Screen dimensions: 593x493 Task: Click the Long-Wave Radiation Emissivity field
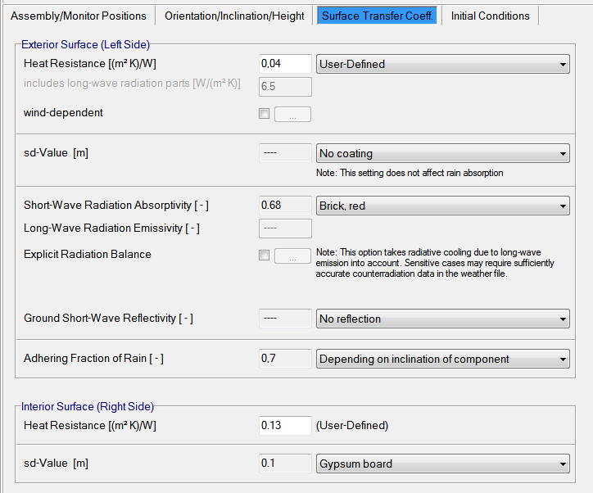point(285,228)
